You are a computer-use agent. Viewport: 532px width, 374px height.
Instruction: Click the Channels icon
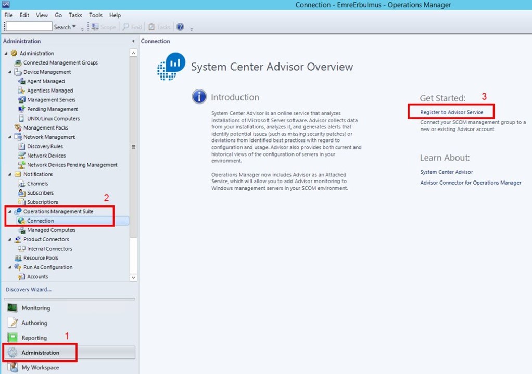coord(21,184)
